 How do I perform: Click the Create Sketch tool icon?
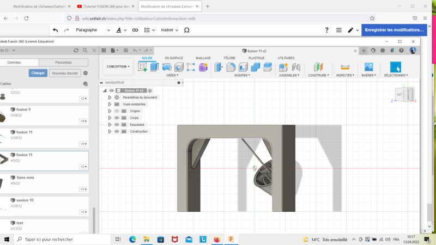click(x=143, y=67)
